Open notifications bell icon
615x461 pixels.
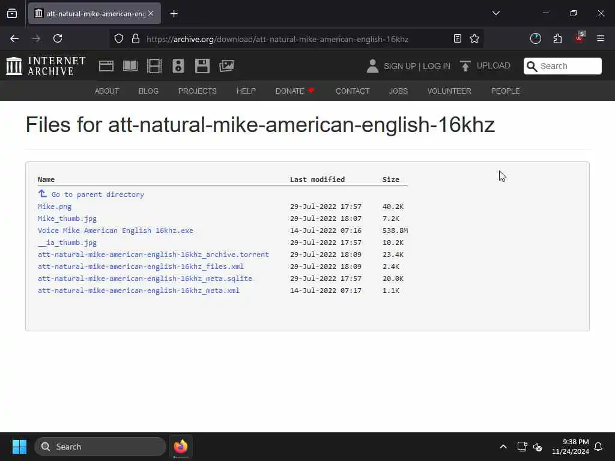coord(599,447)
